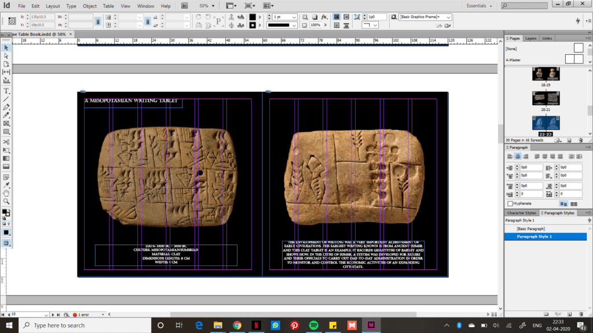Image resolution: width=593 pixels, height=333 pixels.
Task: Choose the Scissors tool
Action: [6, 142]
